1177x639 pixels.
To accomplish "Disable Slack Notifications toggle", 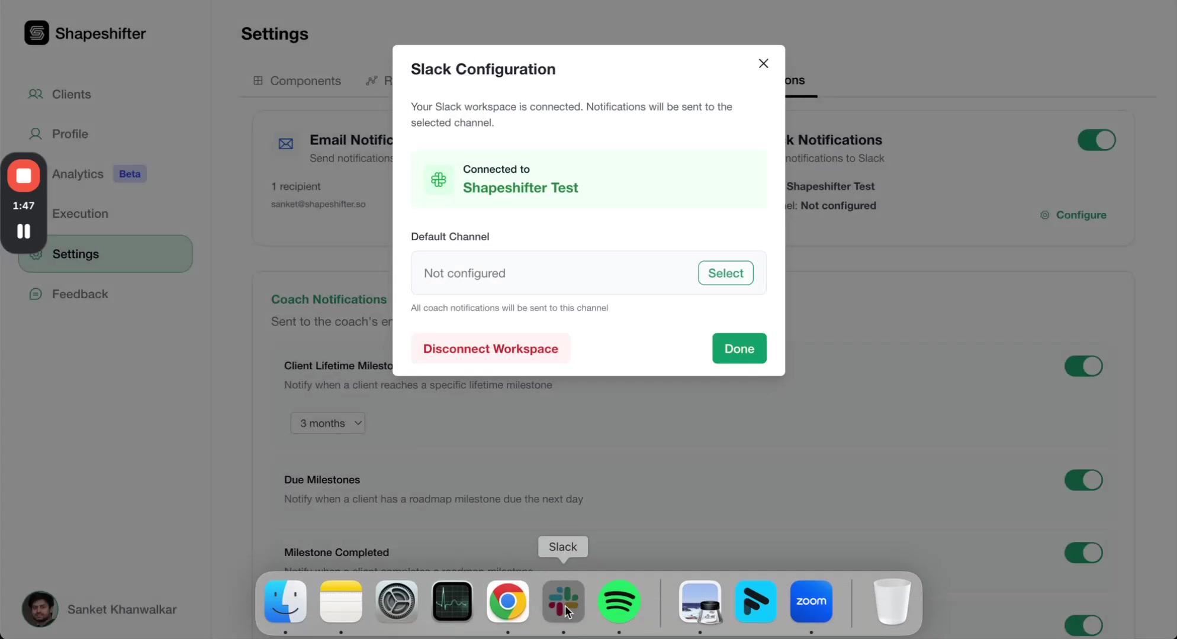I will 1096,140.
